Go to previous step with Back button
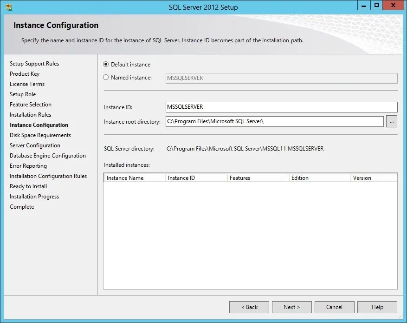Screen dimensions: 407x323 tap(249, 307)
